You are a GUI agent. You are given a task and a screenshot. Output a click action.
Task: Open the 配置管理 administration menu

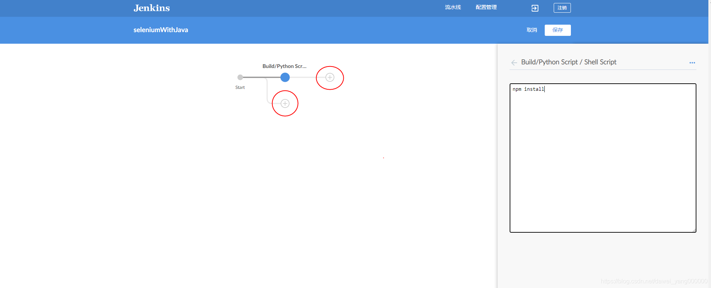click(x=486, y=7)
